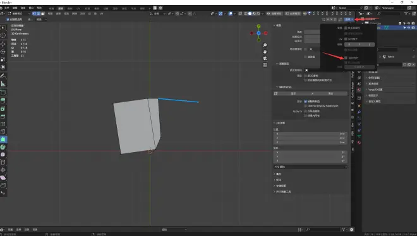Open the edit mode selector dropdown
Viewport: 417px width, 236px height.
point(19,13)
